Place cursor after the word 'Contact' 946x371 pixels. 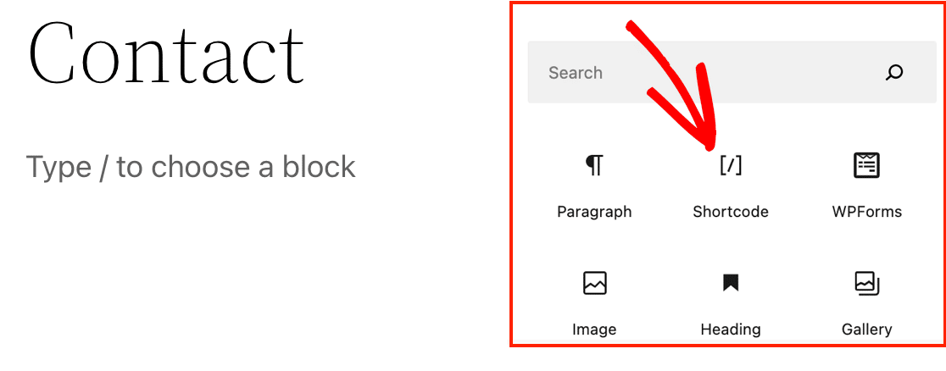point(305,53)
